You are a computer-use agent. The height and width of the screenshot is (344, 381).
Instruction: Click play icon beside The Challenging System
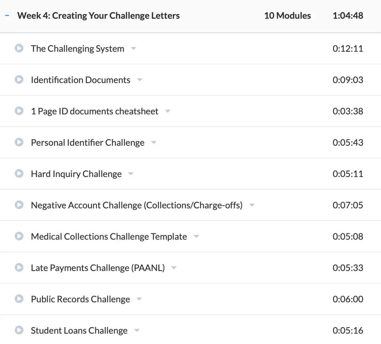pos(19,48)
